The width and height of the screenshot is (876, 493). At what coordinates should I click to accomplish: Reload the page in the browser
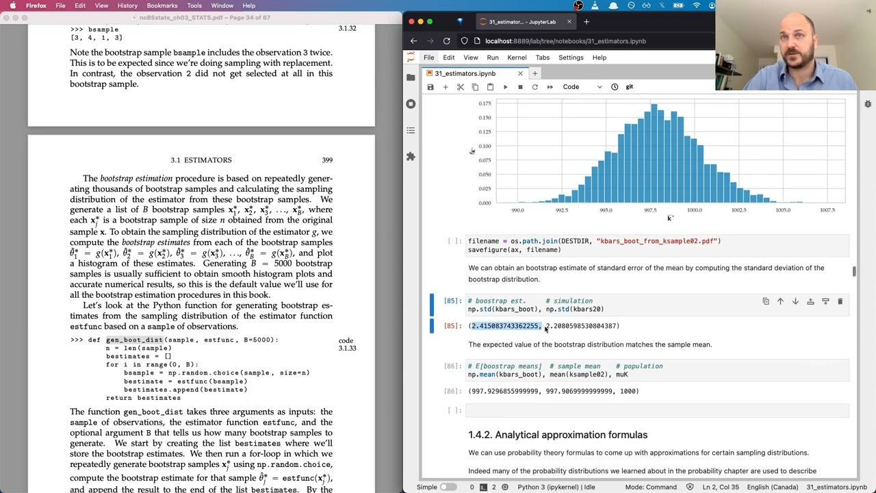coord(447,41)
